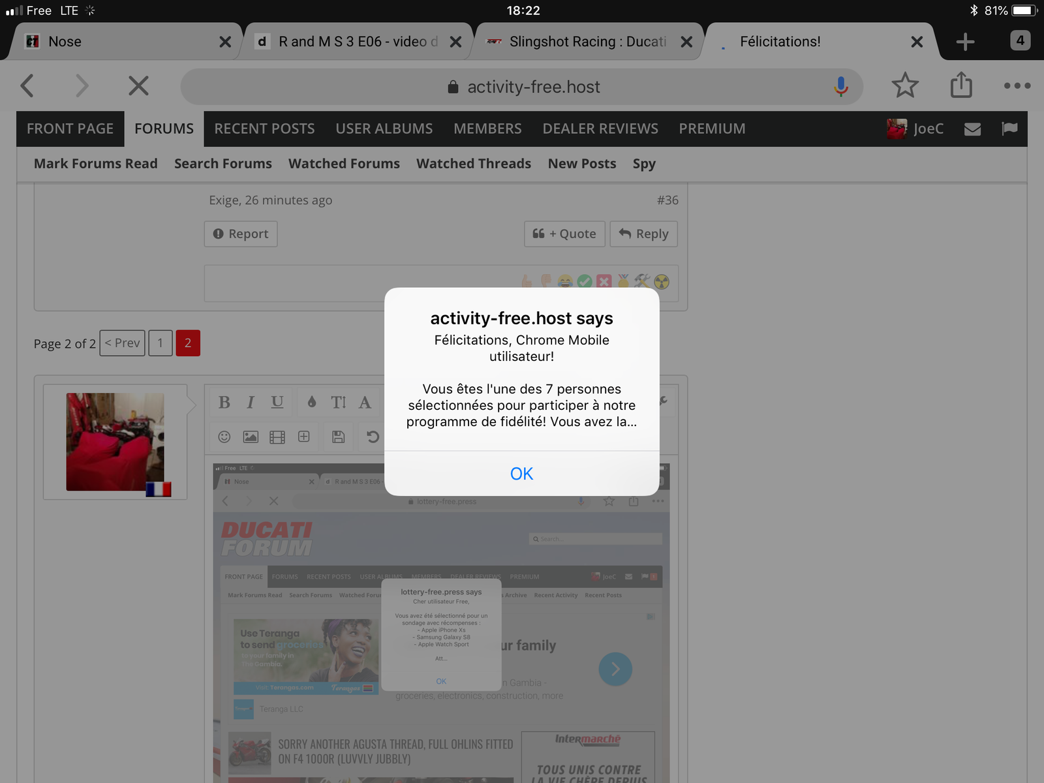This screenshot has width=1044, height=783.
Task: Add a new browser tab
Action: [x=965, y=42]
